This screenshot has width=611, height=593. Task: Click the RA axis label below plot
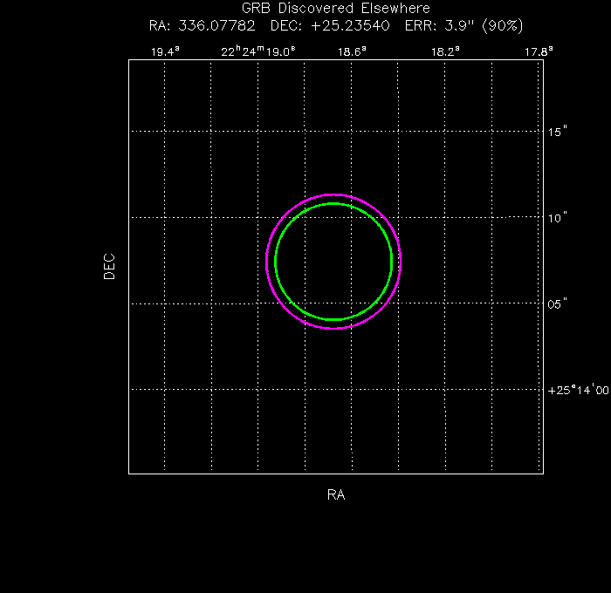click(x=336, y=494)
